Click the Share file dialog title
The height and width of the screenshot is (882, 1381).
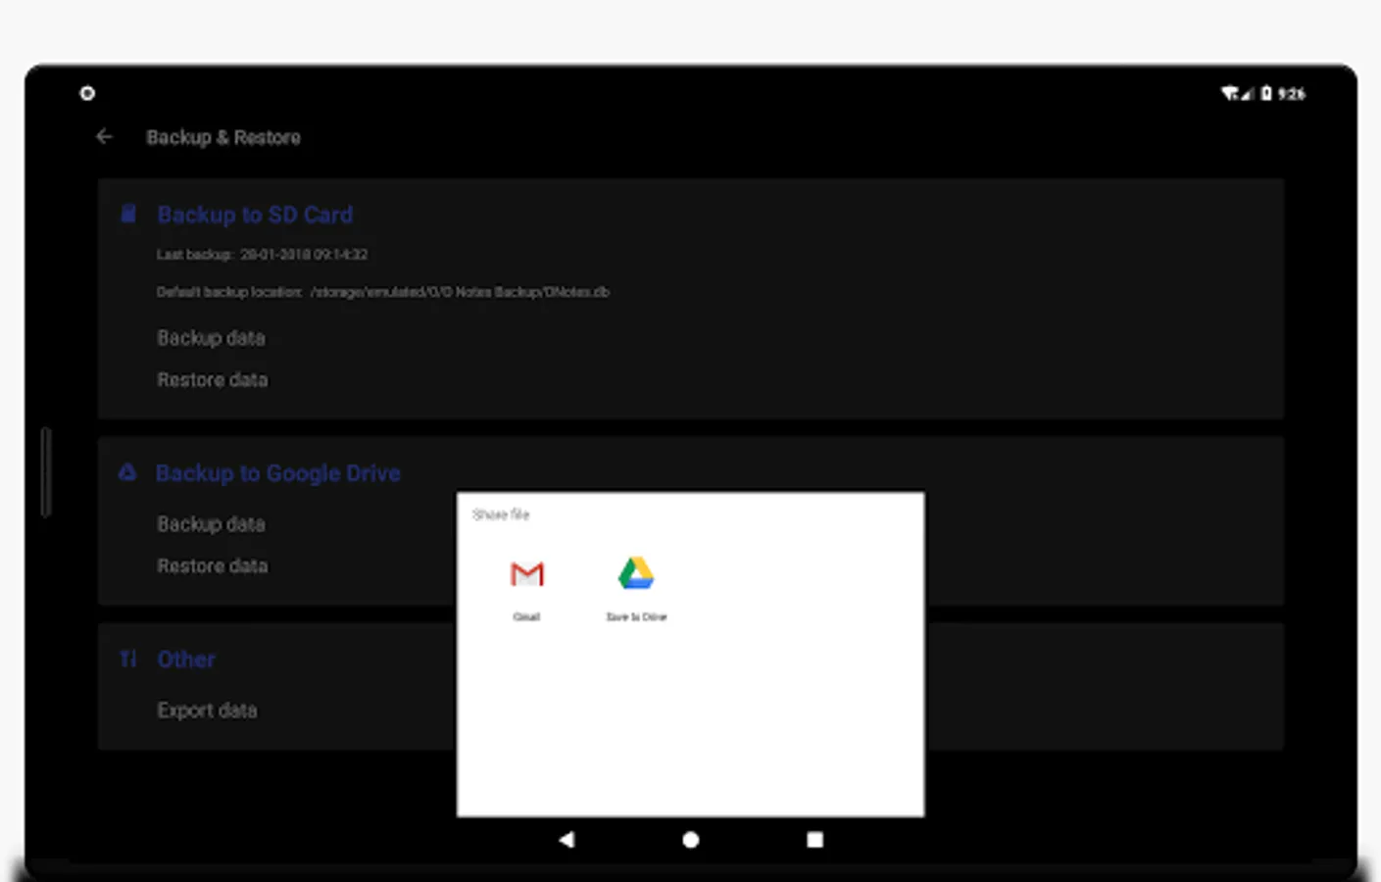click(x=501, y=514)
